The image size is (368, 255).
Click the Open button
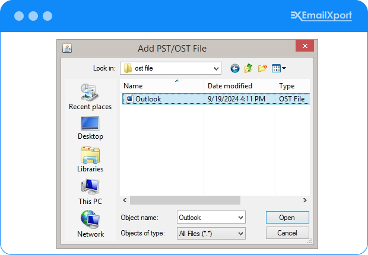(x=287, y=218)
